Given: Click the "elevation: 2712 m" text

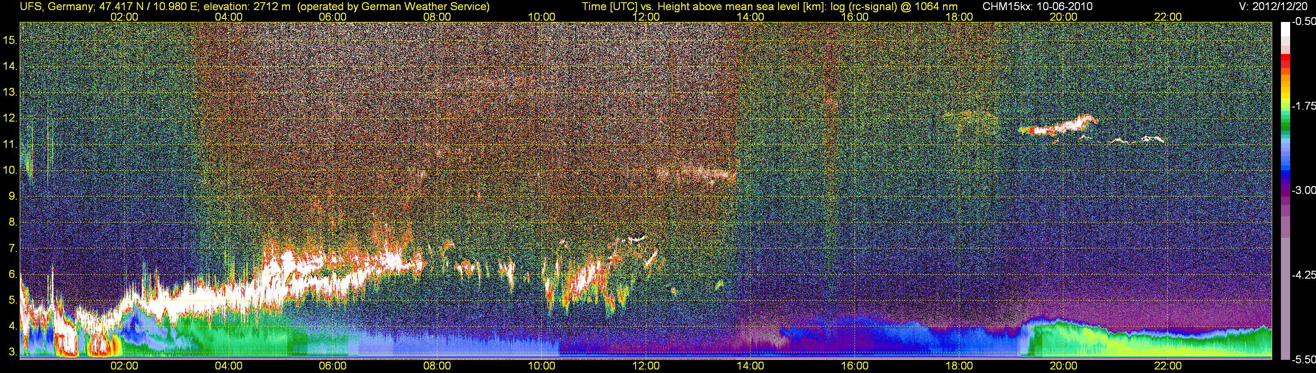Looking at the screenshot, I should click(248, 7).
